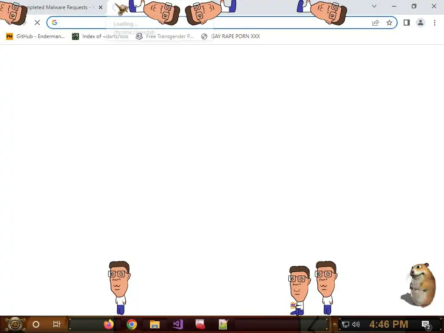Screen dimensions: 444x333
Task: Open the tab search chevron
Action: pyautogui.click(x=374, y=6)
